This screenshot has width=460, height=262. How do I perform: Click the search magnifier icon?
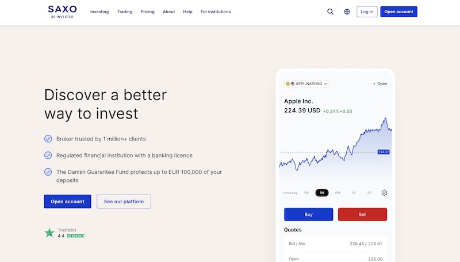tap(330, 12)
